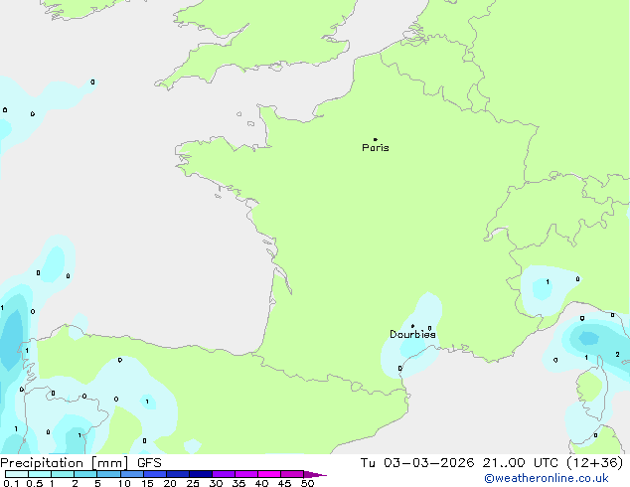Click the 'Precipitation [mm]' title text
Screen dimensions: 630x487
(64, 463)
